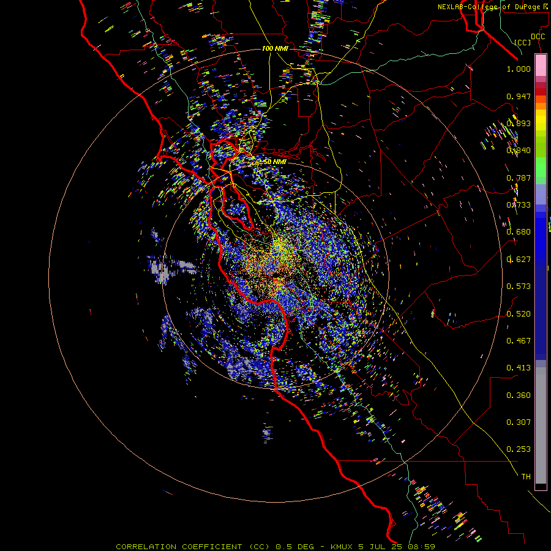
Task: Click the 0.787 color scale value
Action: click(519, 178)
